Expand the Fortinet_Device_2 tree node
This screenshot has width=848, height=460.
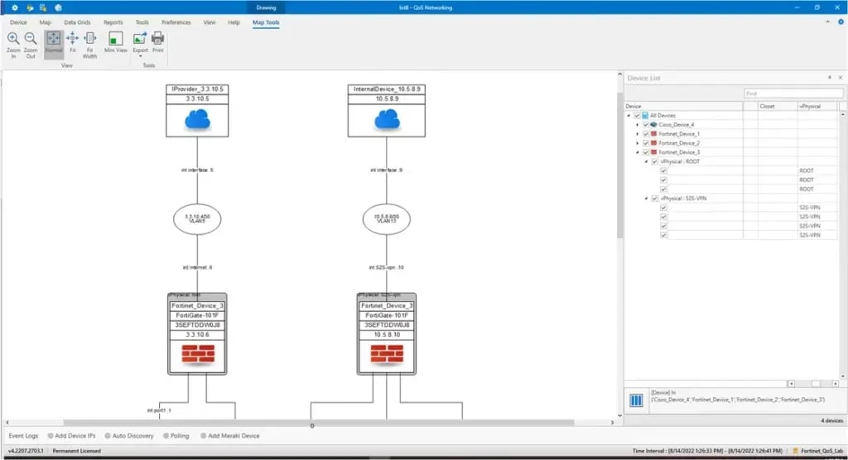(637, 143)
